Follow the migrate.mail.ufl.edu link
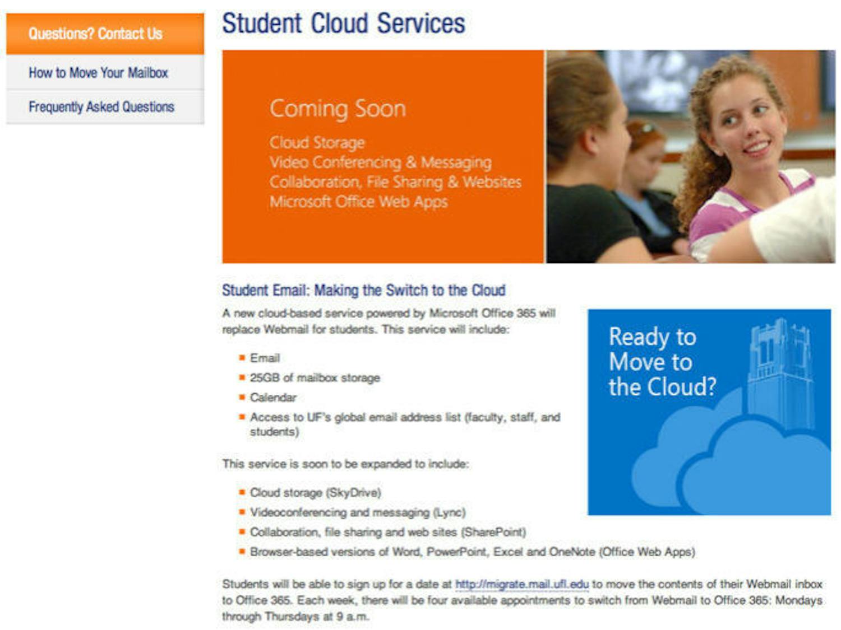The height and width of the screenshot is (630, 841). tap(521, 584)
